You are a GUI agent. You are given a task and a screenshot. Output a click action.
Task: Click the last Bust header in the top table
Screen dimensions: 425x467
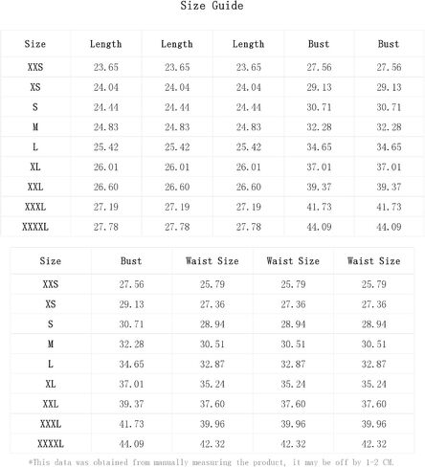pos(389,44)
